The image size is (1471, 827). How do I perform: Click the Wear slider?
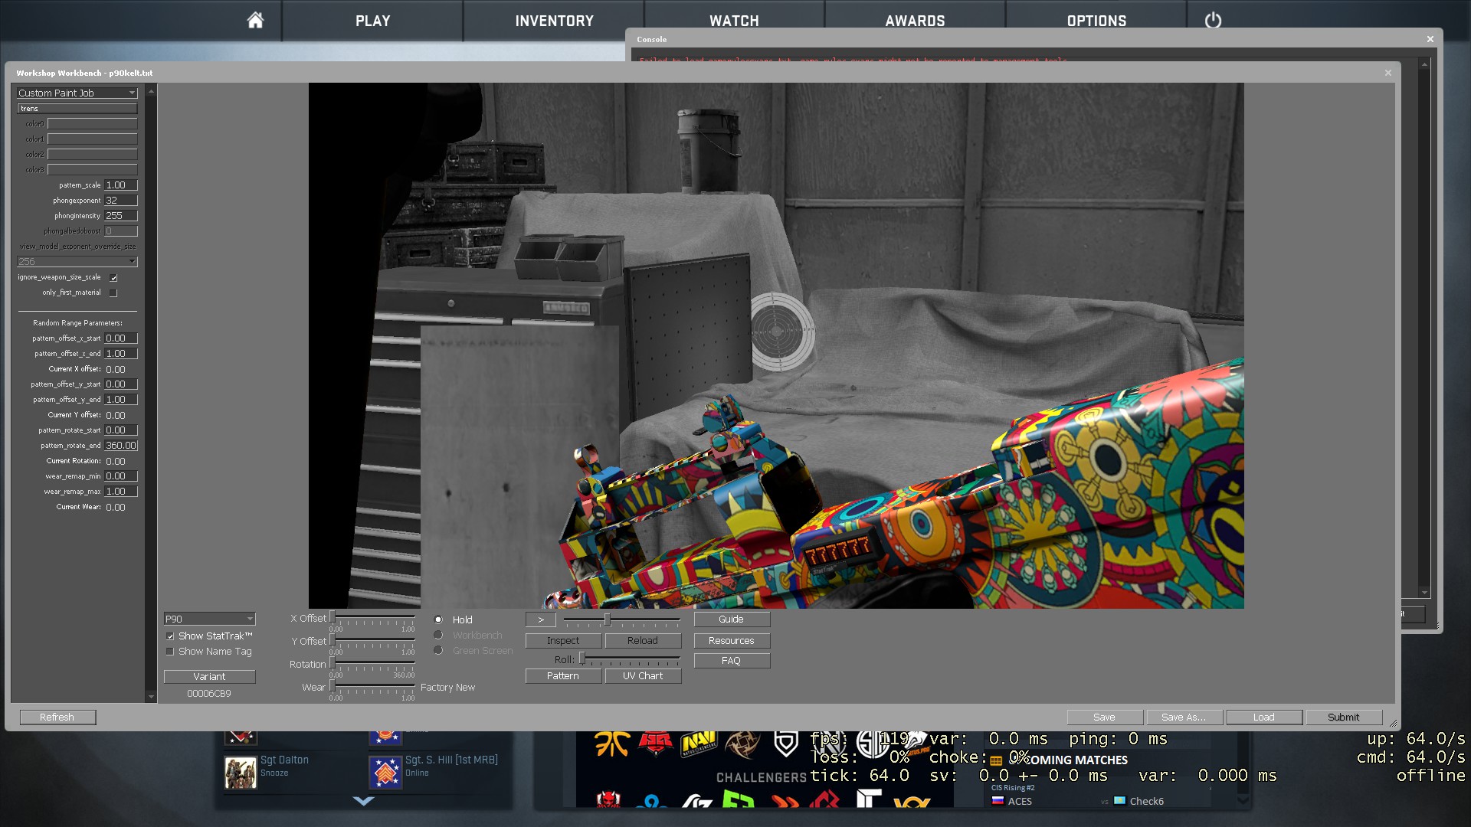tap(372, 686)
